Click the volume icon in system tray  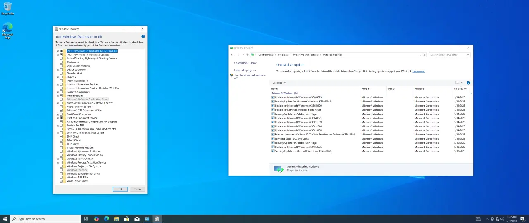(502, 219)
